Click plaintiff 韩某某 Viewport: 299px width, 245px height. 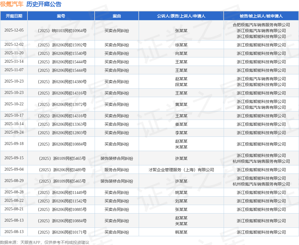[181, 232]
